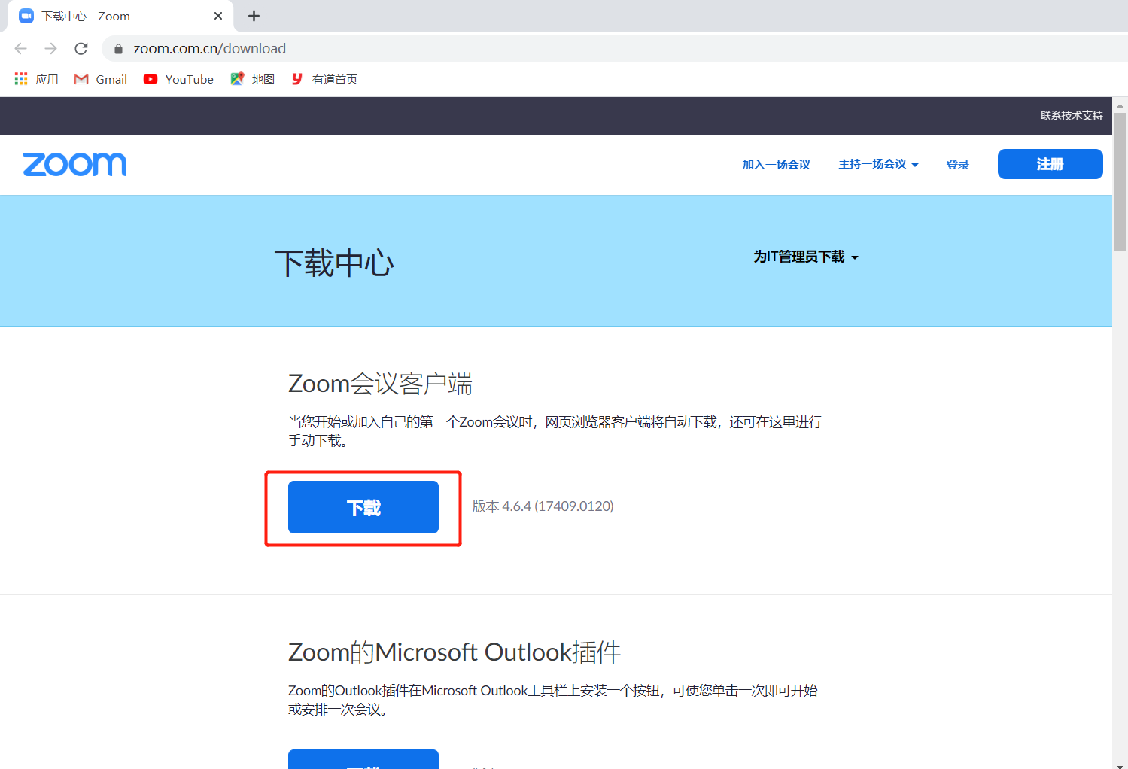1128x769 pixels.
Task: Download the Zoom会议客户端
Action: pyautogui.click(x=363, y=507)
